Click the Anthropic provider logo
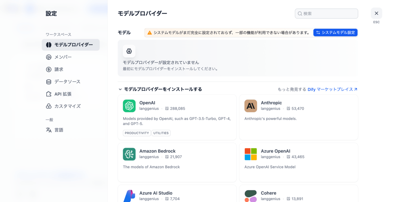The height and width of the screenshot is (202, 405). 250,106
